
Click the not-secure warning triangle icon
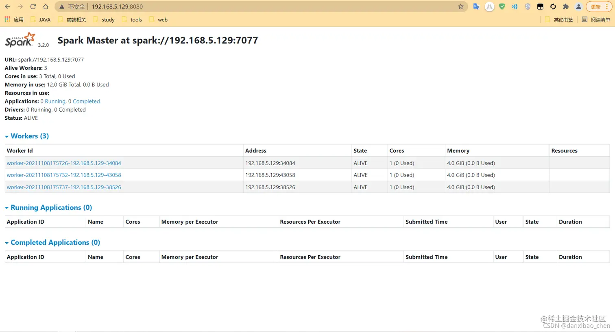[x=62, y=7]
